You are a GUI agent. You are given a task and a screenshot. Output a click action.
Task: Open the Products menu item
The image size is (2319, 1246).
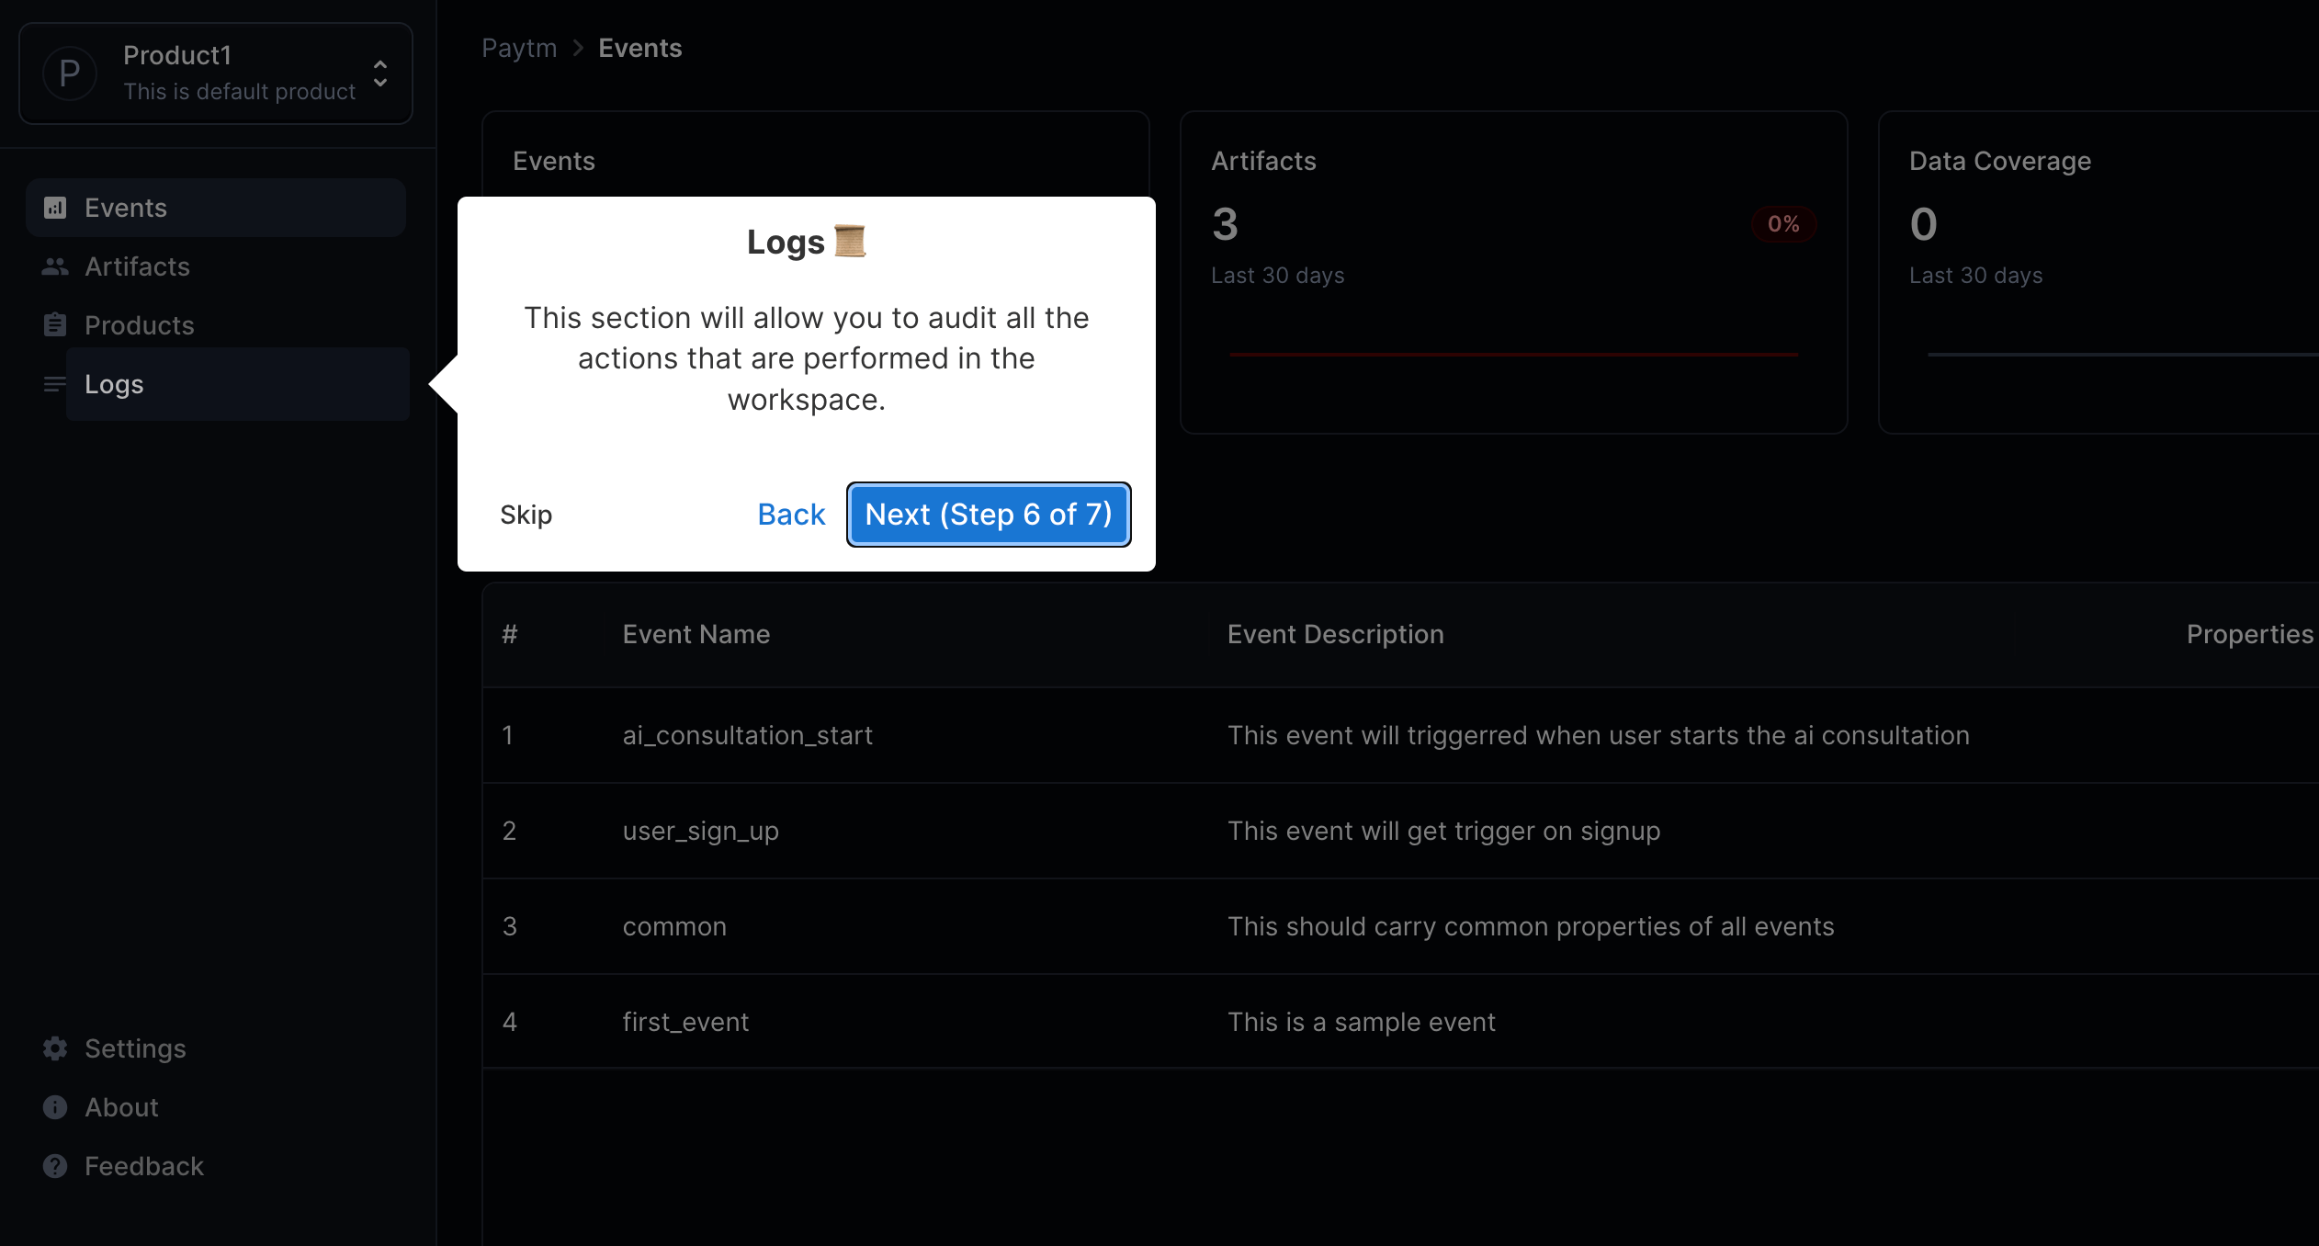pos(216,325)
